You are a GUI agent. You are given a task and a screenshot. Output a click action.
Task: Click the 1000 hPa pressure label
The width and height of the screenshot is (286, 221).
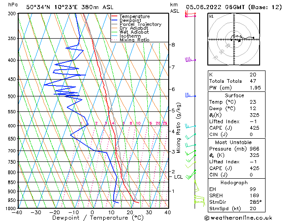11,208
